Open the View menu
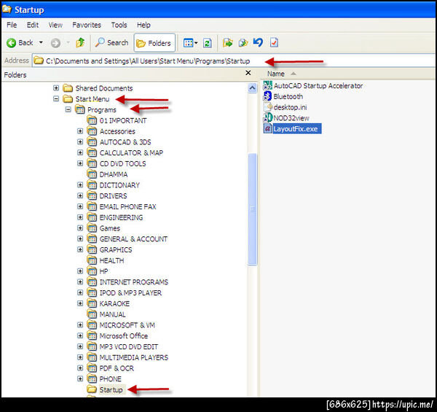 [x=55, y=25]
